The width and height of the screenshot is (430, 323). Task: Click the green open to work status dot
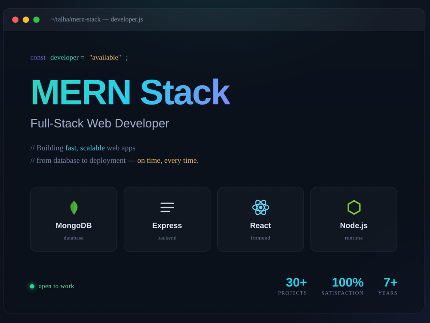click(32, 286)
